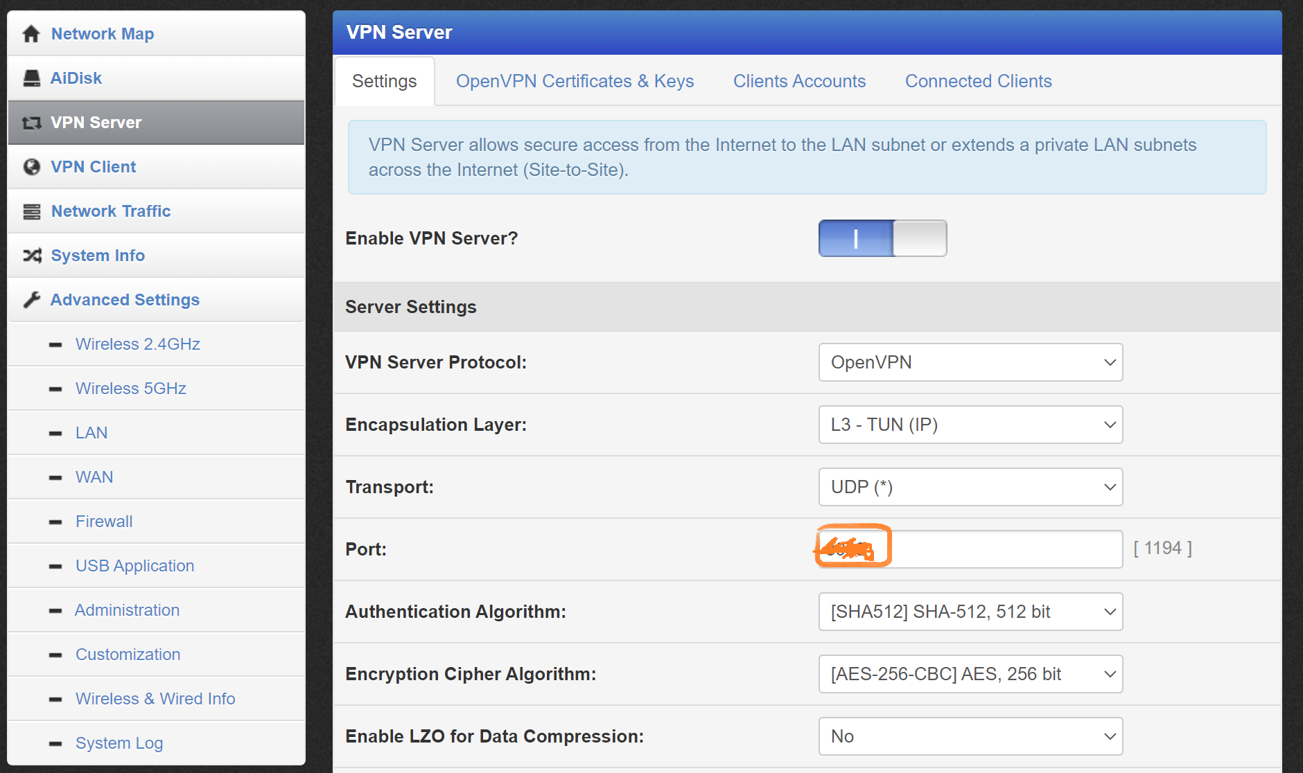Switch to OpenVPN Certificates & Keys tab
The height and width of the screenshot is (773, 1303).
tap(575, 81)
